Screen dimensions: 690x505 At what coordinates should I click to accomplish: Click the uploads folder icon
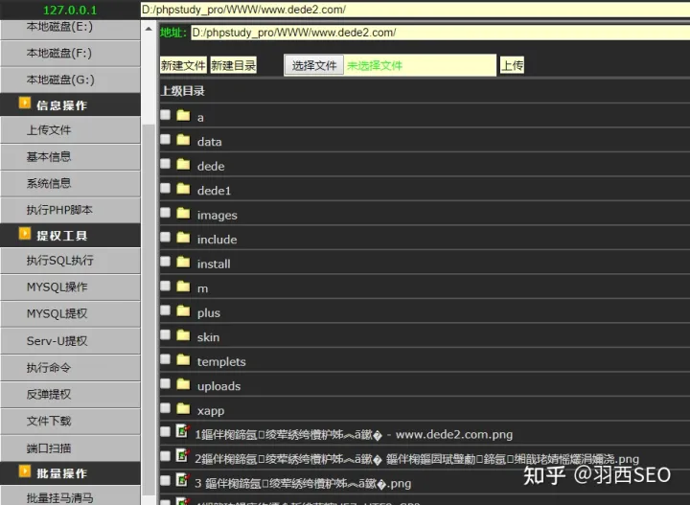click(183, 384)
